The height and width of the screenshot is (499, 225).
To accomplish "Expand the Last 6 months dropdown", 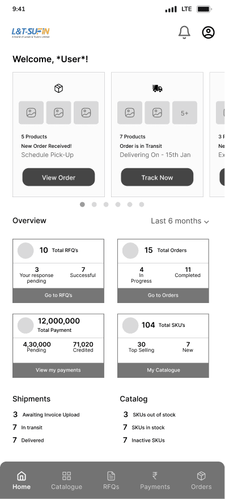I will (180, 221).
